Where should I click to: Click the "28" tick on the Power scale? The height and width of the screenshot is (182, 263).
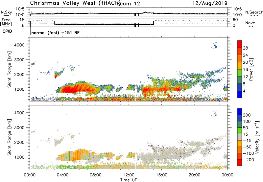245,48
